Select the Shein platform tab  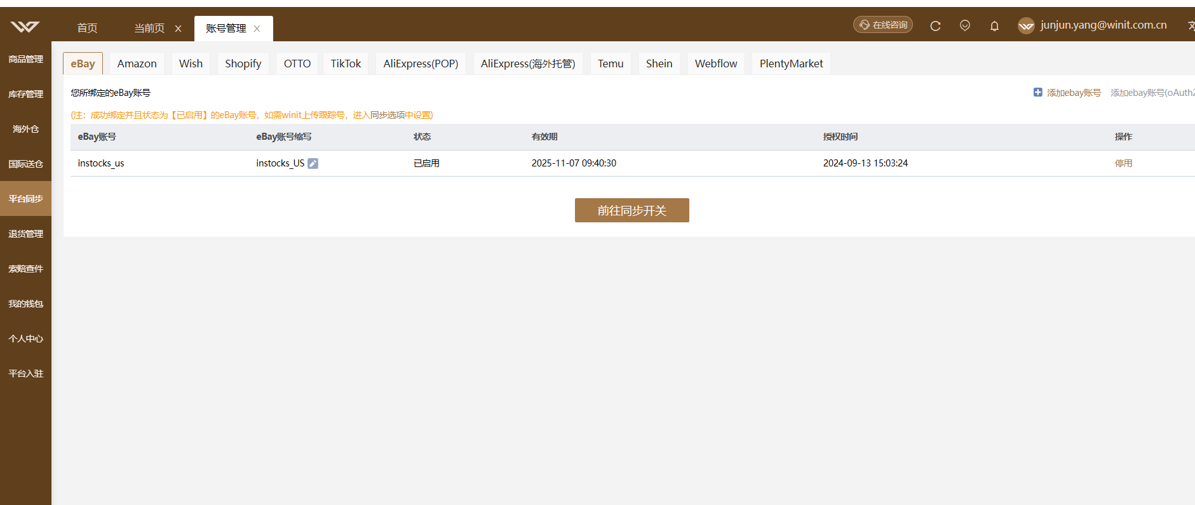point(659,64)
